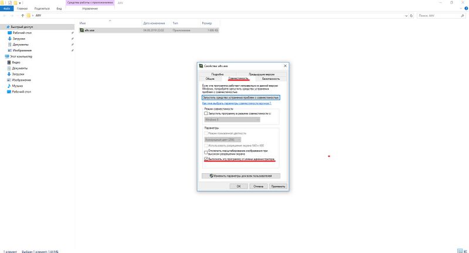The image size is (469, 253).
Task: Toggle disable image scaling at high DPI checkbox
Action: point(206,151)
